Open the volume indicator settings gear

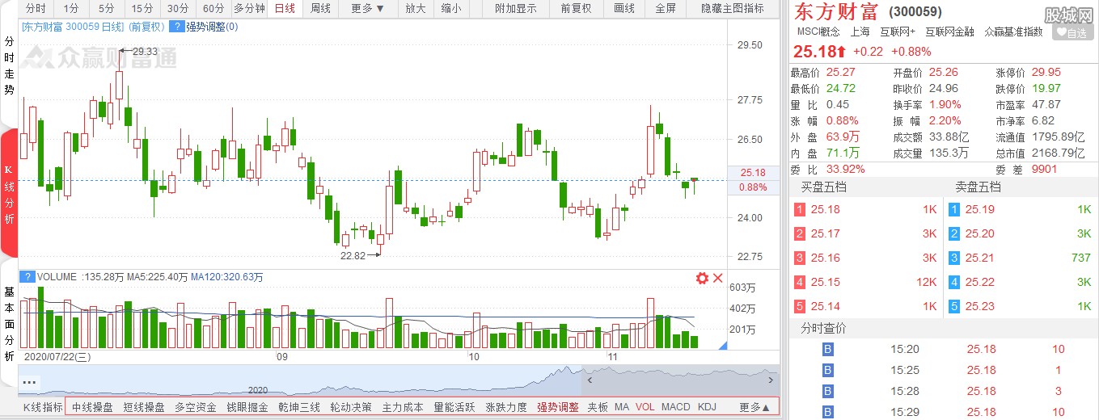(x=702, y=278)
